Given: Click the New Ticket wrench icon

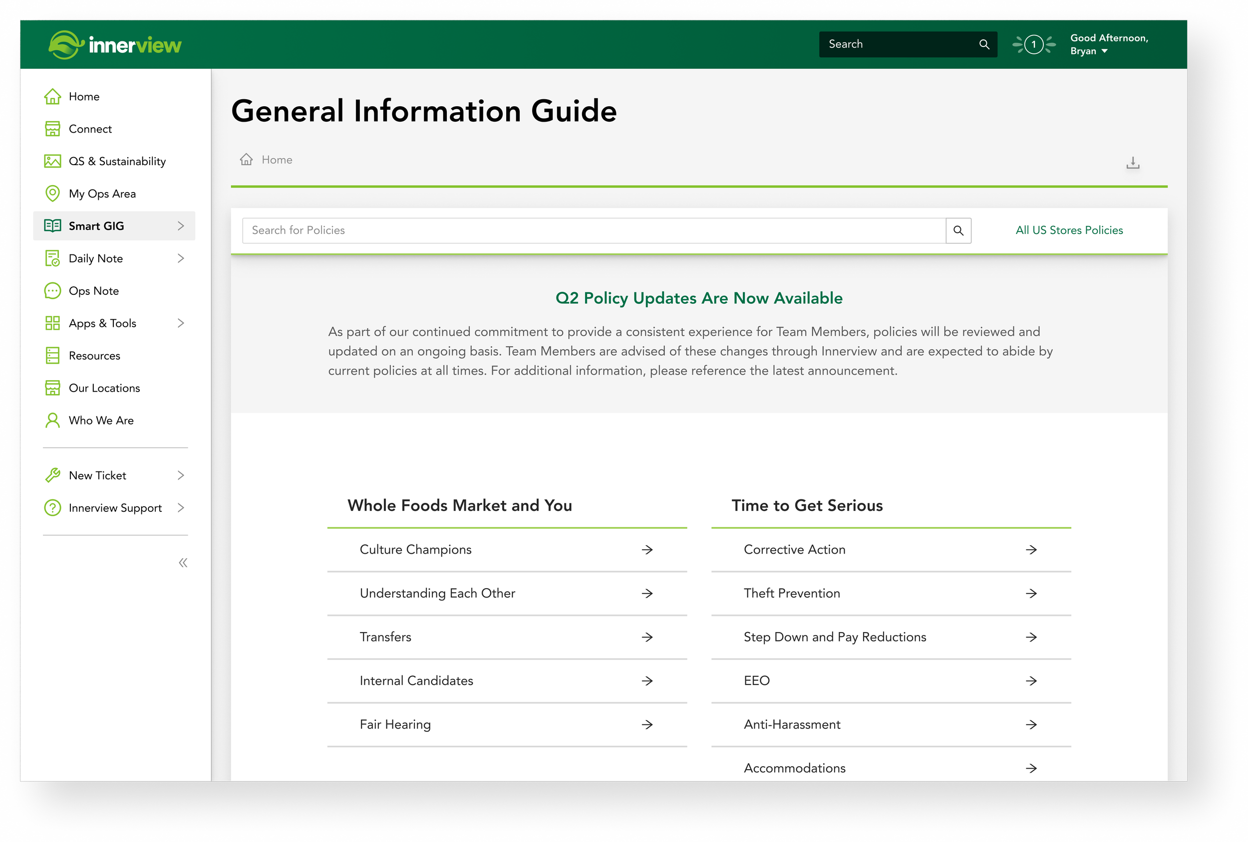Looking at the screenshot, I should coord(52,475).
